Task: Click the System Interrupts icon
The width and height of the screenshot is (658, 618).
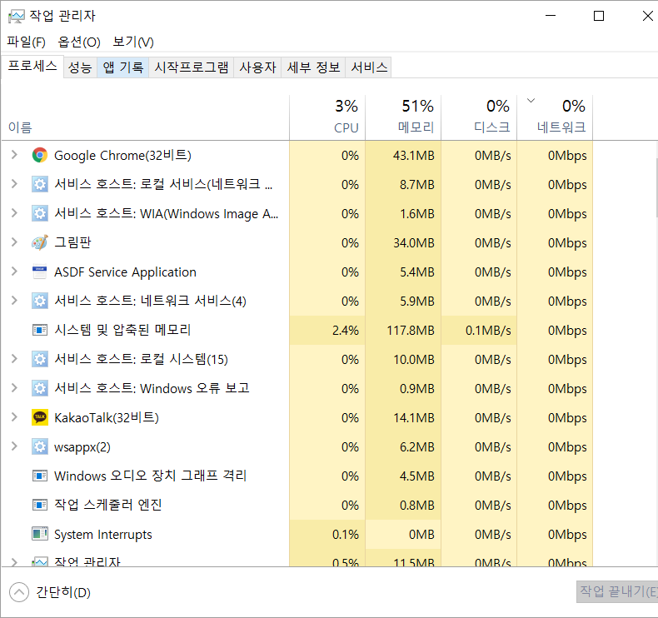Action: pos(40,534)
